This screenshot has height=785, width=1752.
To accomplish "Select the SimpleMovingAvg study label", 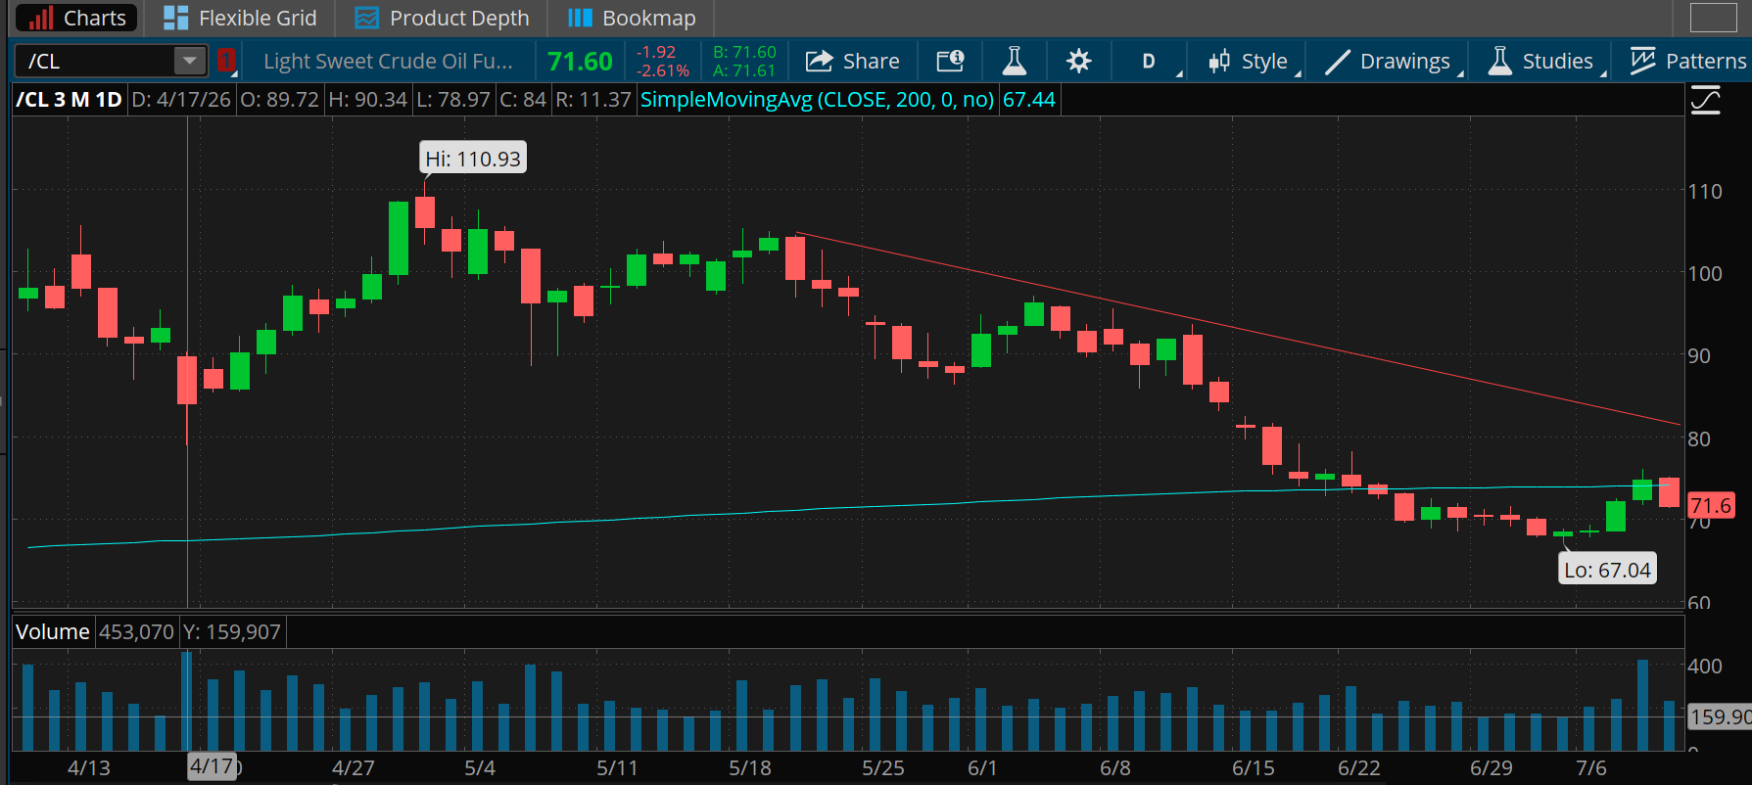I will pyautogui.click(x=817, y=99).
